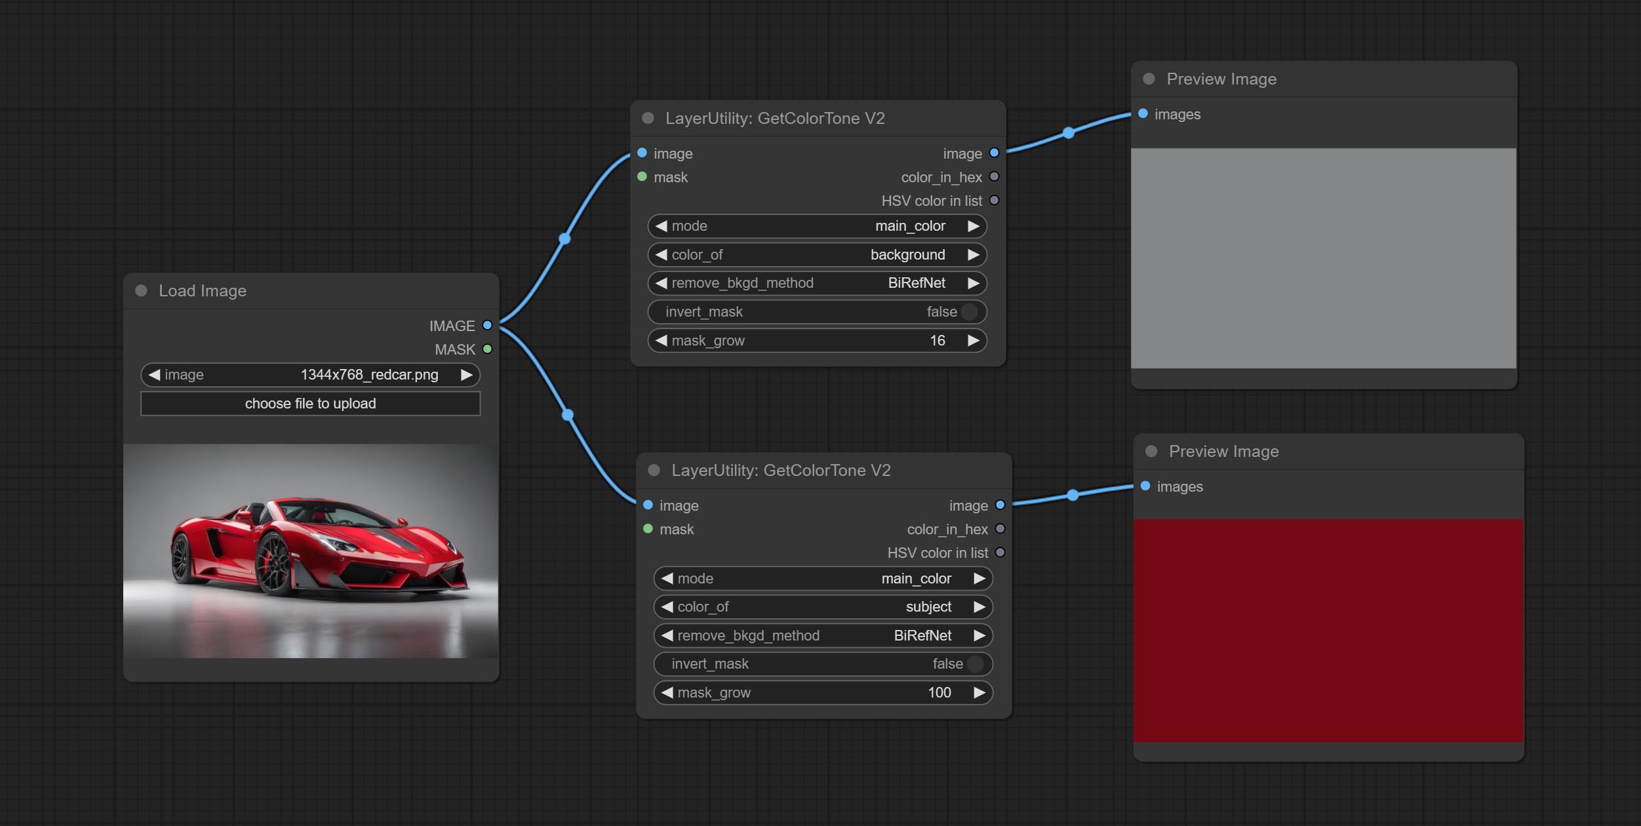Click the dark red preview color output

(x=1328, y=631)
